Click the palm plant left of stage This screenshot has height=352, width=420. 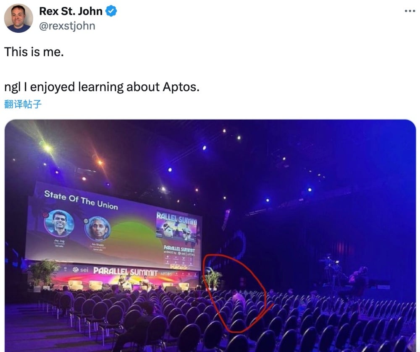42,274
